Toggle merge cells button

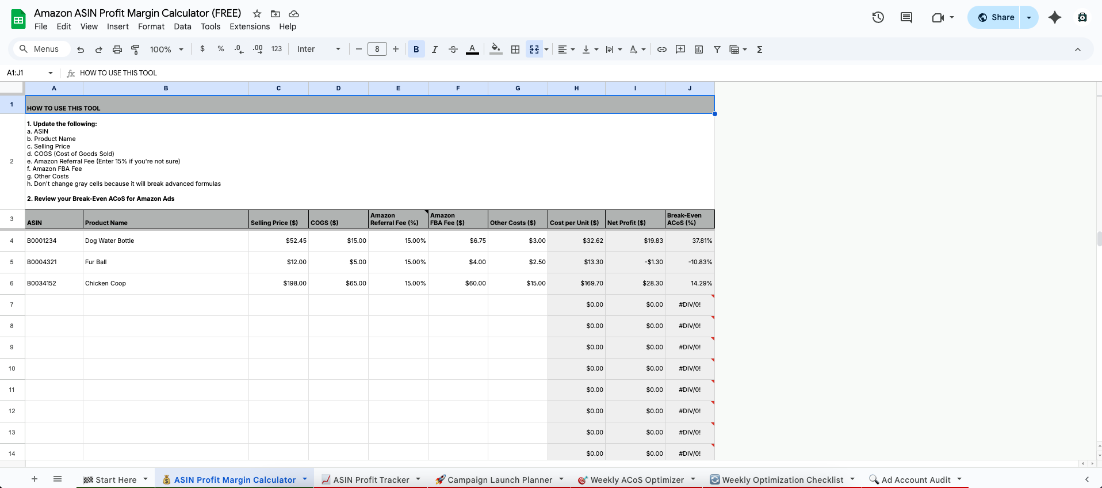click(534, 49)
